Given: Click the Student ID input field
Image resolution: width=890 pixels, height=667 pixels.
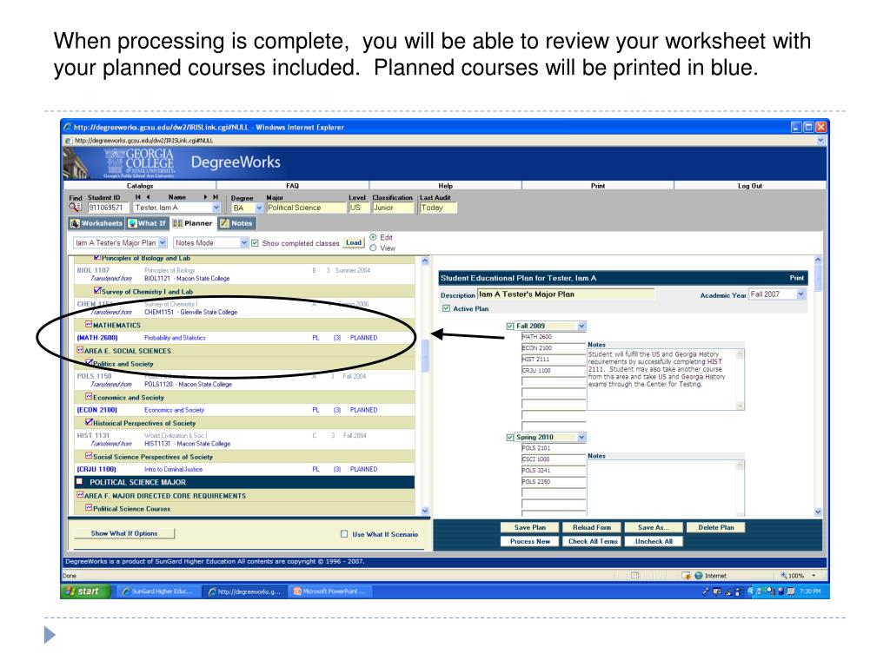Looking at the screenshot, I should (109, 208).
